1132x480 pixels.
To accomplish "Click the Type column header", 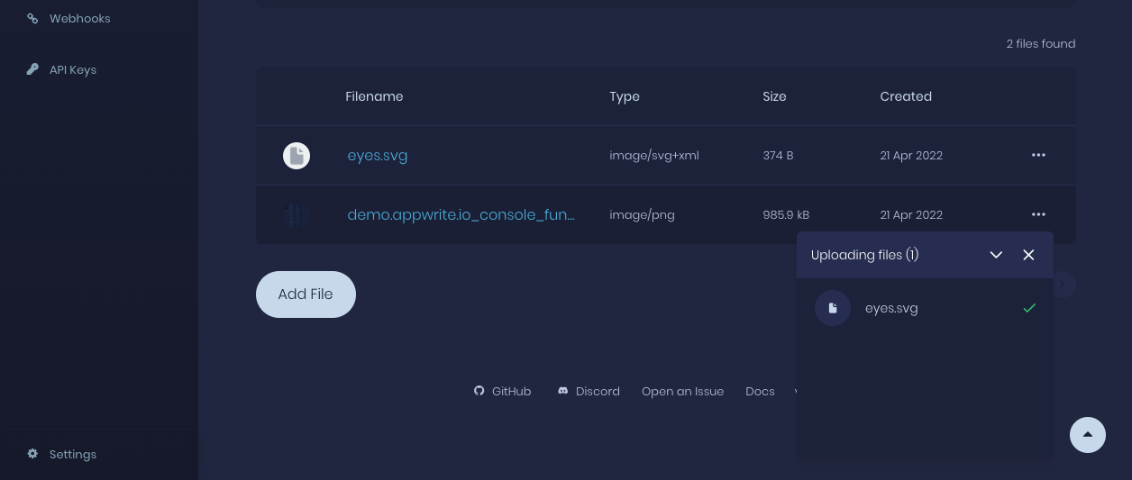I will [x=625, y=96].
